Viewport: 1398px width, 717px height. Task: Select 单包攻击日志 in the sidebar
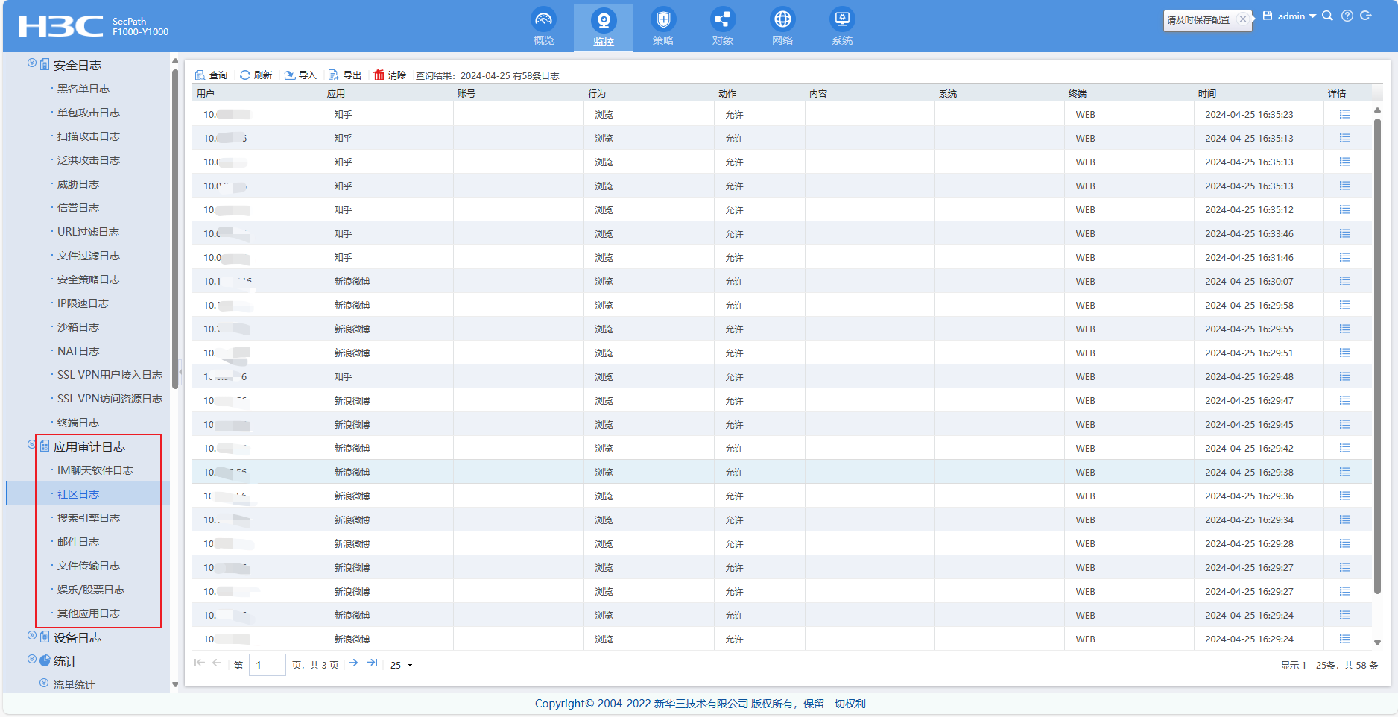(x=89, y=113)
